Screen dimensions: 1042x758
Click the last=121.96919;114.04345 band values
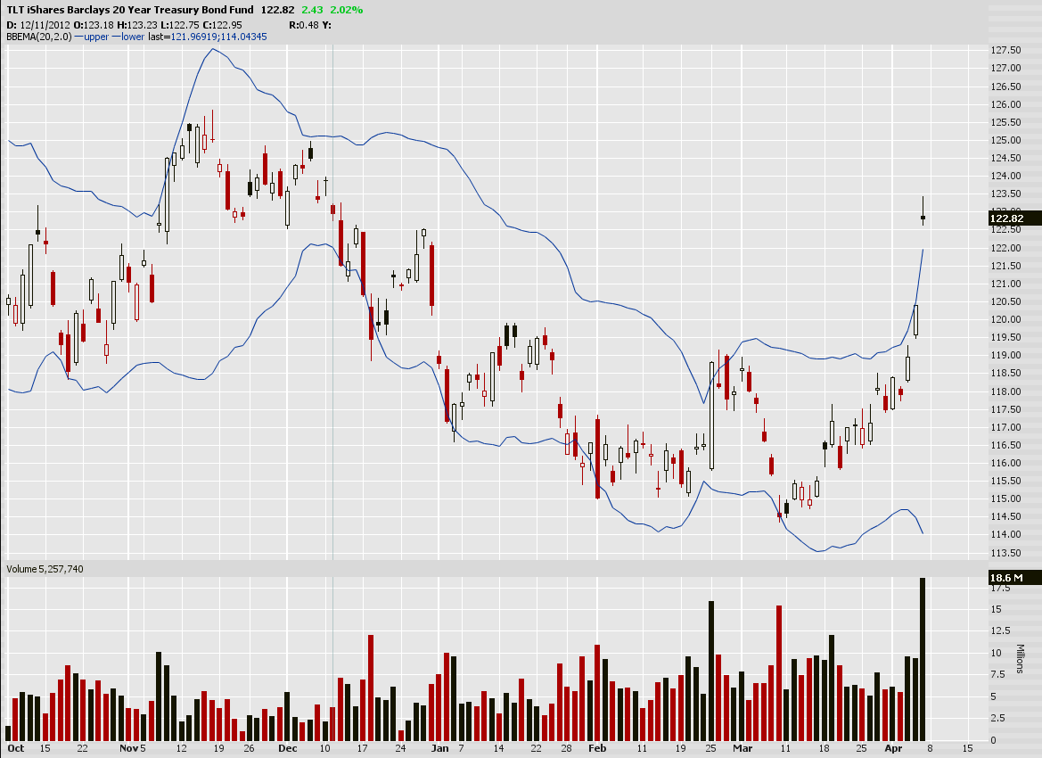pyautogui.click(x=208, y=37)
